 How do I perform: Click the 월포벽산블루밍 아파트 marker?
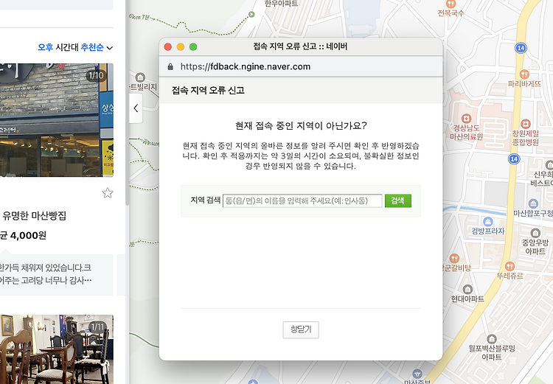(492, 339)
